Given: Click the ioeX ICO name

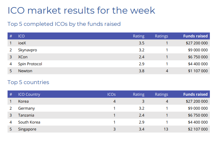Looking at the screenshot, I should [x=22, y=43].
